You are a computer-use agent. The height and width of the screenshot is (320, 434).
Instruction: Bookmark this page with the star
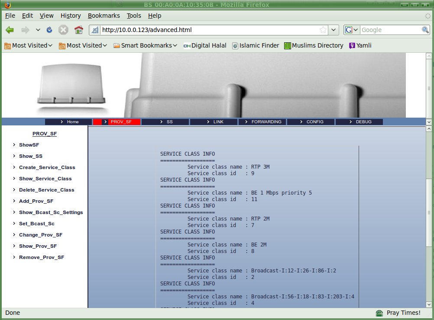323,30
